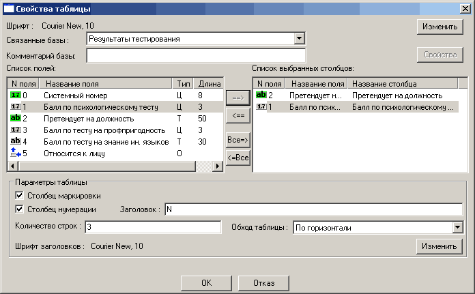Click the left scroll arrow of fields list
The height and width of the screenshot is (294, 475).
pos(13,166)
